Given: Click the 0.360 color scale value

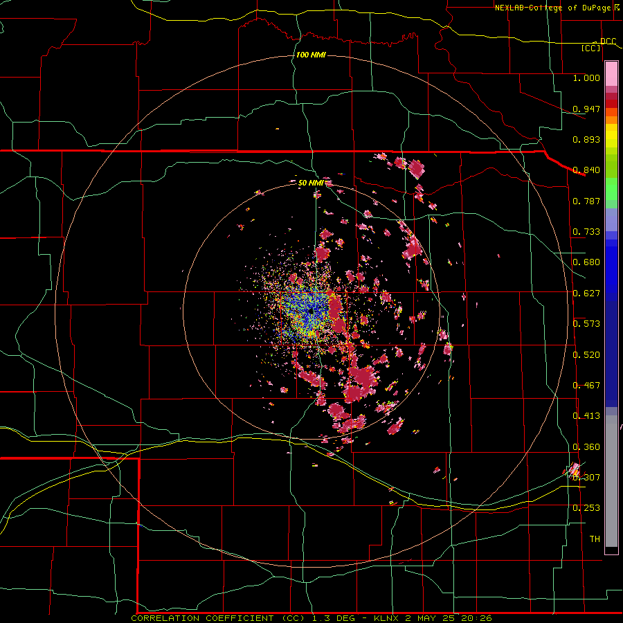Looking at the screenshot, I should [x=586, y=447].
